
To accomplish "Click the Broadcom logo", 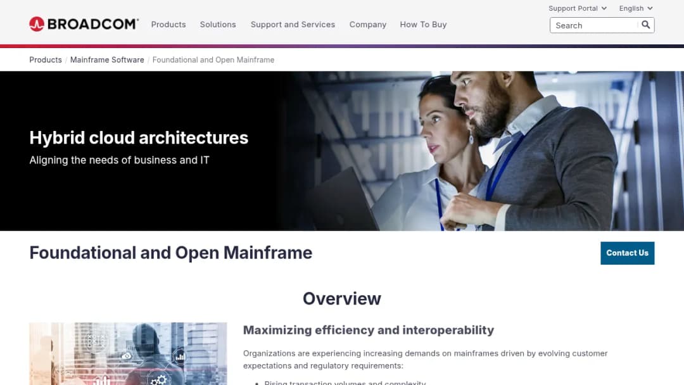I will click(x=84, y=24).
